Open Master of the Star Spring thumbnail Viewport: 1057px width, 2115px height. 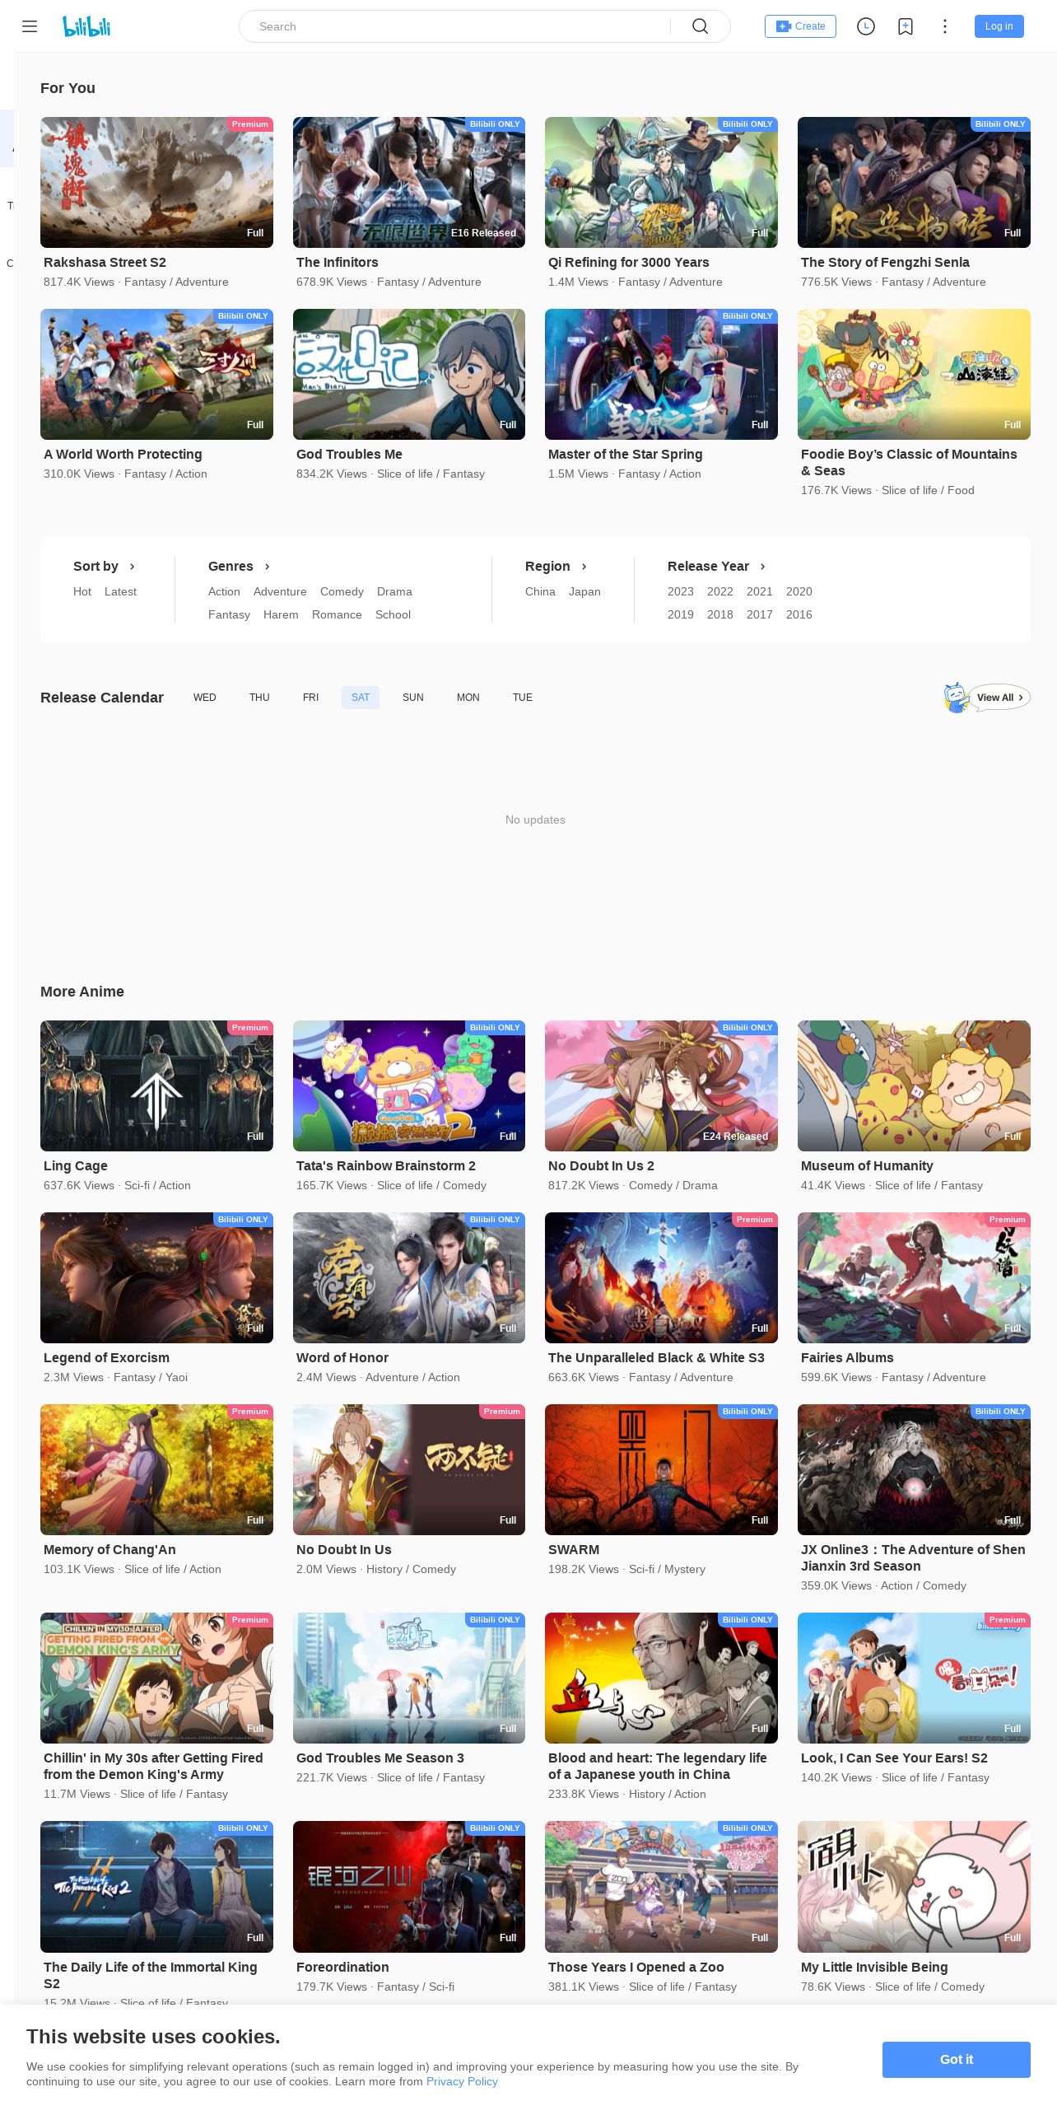point(661,374)
